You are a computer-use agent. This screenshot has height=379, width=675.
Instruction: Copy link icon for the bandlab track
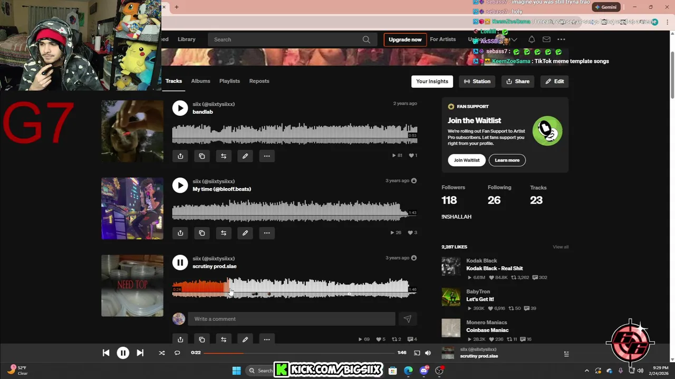[202, 156]
